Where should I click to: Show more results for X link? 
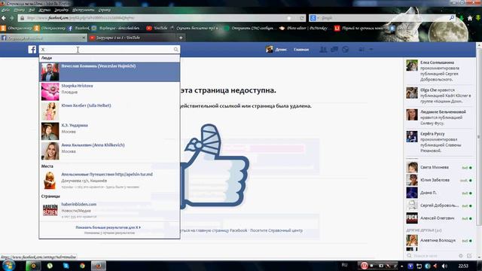[108, 227]
